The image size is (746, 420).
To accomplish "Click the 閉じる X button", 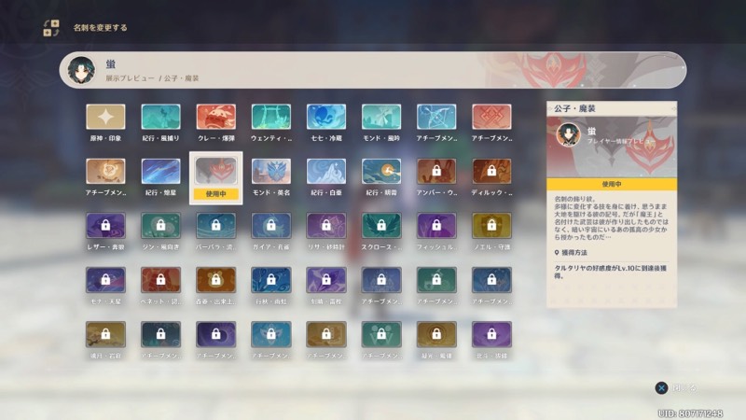I will click(661, 388).
